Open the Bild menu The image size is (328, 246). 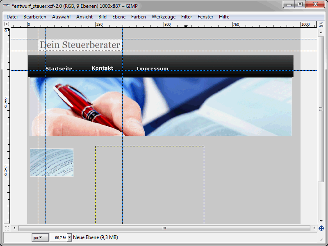tap(102, 17)
